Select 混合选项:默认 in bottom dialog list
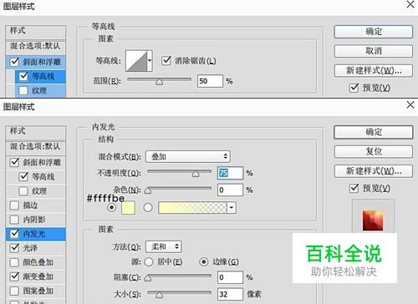The image size is (418, 304). click(35, 146)
